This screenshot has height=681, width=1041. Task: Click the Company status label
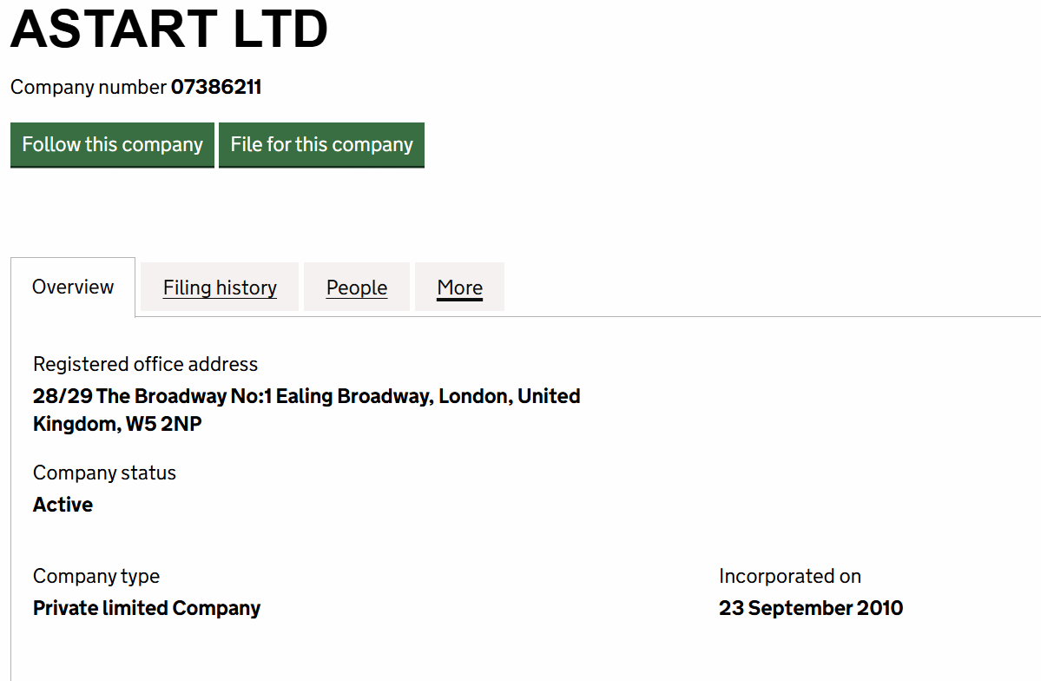(x=104, y=473)
